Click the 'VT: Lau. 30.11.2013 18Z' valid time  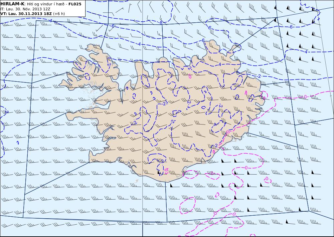26,14
